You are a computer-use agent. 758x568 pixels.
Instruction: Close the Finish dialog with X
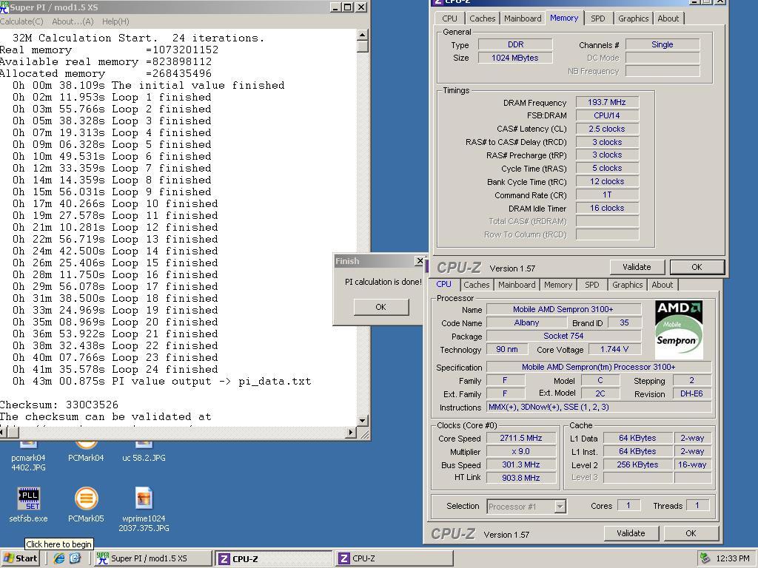coord(420,261)
